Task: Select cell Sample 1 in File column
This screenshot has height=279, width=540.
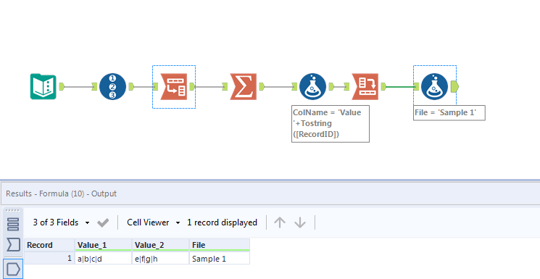Action: (x=220, y=258)
